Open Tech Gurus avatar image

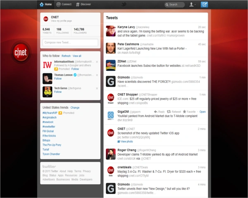tap(47, 92)
